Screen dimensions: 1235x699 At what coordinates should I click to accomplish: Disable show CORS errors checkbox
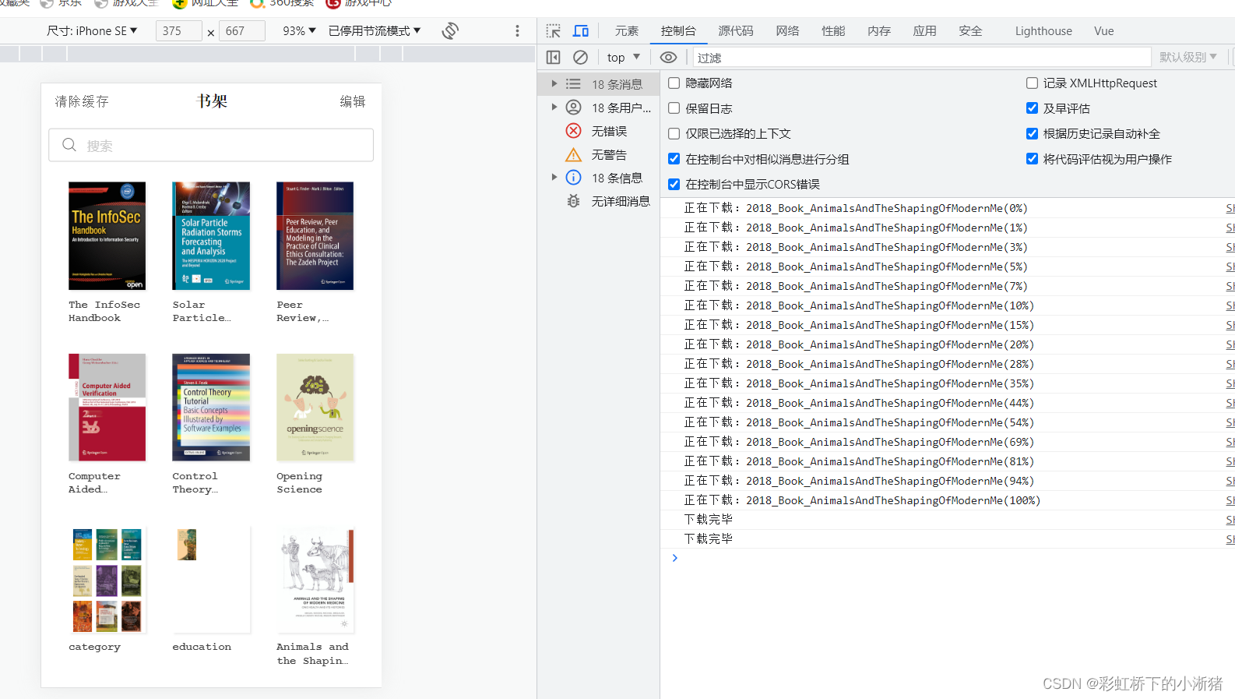674,185
